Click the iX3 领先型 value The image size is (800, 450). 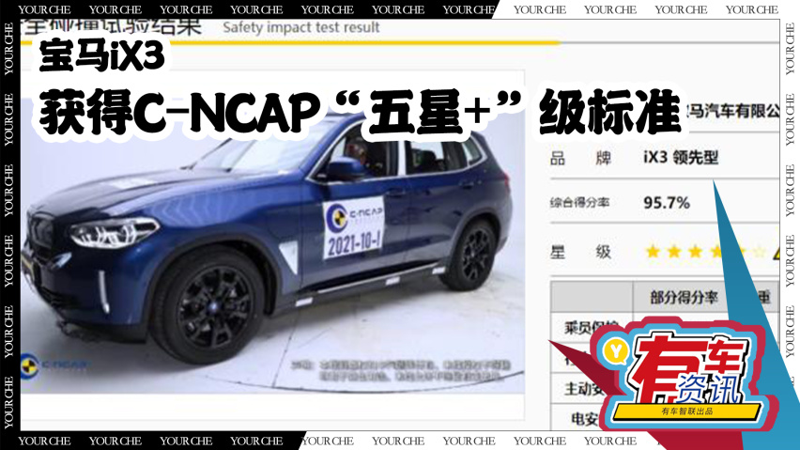pos(681,157)
